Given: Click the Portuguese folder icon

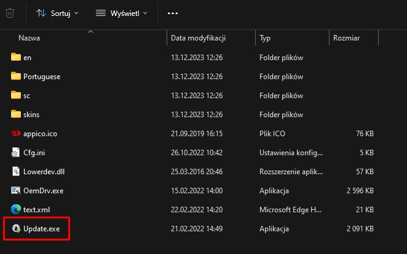Looking at the screenshot, I should coord(16,76).
